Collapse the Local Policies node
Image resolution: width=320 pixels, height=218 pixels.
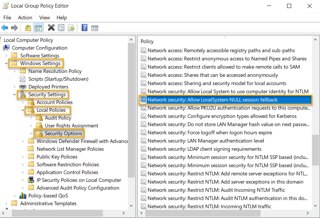pyautogui.click(x=23, y=110)
